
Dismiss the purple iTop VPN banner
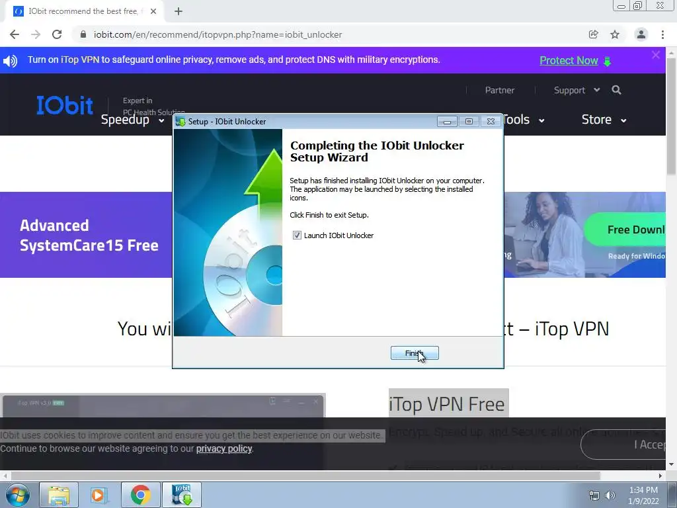coord(656,55)
